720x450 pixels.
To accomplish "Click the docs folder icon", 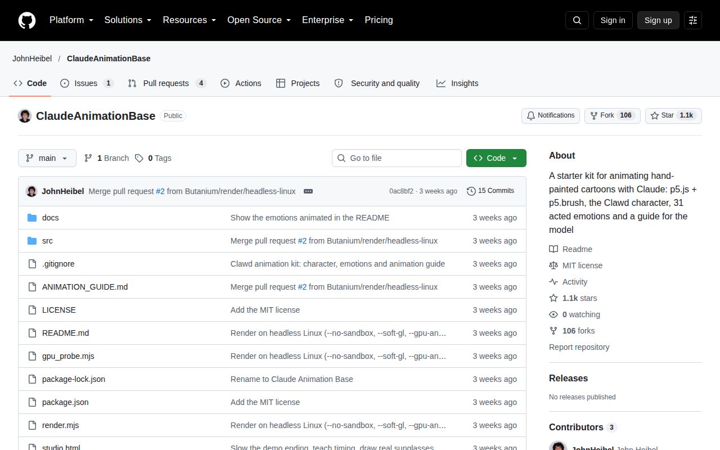I will click(x=32, y=218).
